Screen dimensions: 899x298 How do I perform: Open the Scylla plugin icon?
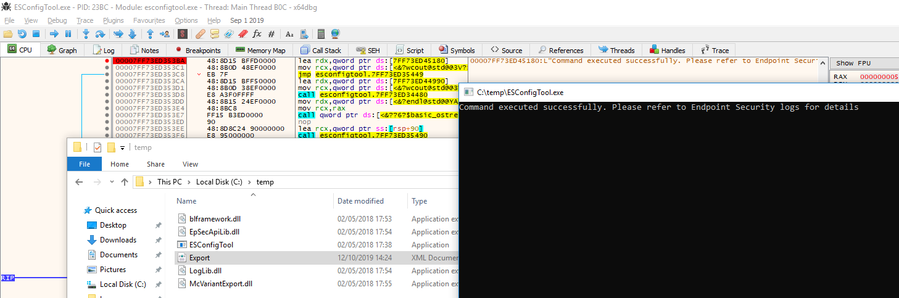tap(183, 34)
